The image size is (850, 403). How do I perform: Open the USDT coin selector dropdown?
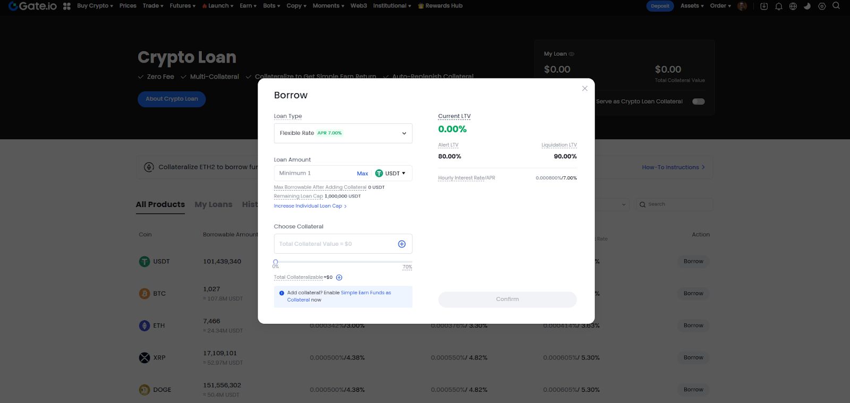[390, 174]
